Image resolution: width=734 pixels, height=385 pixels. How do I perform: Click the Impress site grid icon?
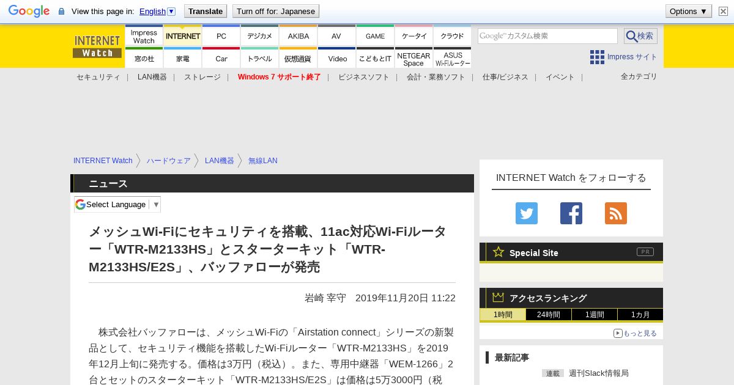[597, 57]
